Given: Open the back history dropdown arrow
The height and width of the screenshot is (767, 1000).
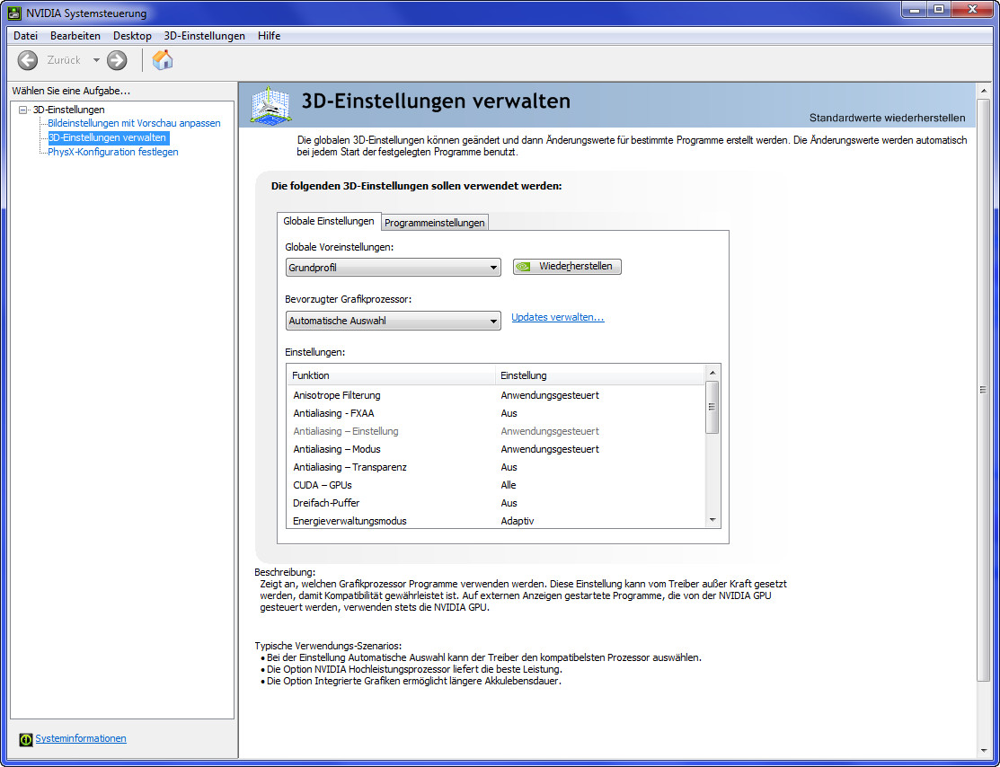Looking at the screenshot, I should point(96,60).
